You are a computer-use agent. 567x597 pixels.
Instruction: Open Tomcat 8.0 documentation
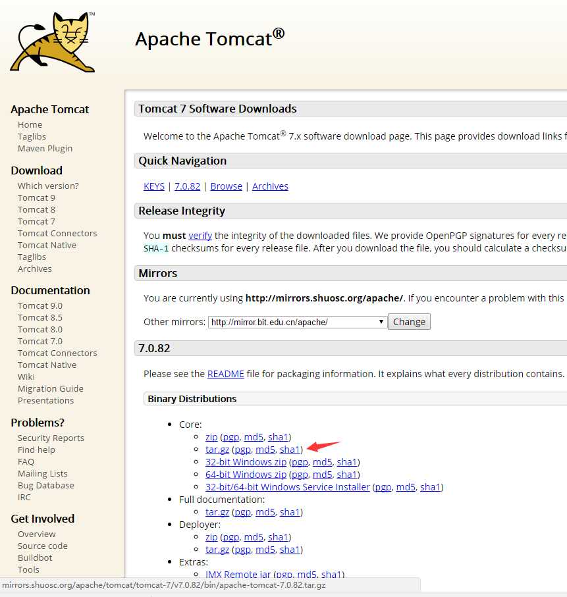click(x=40, y=330)
